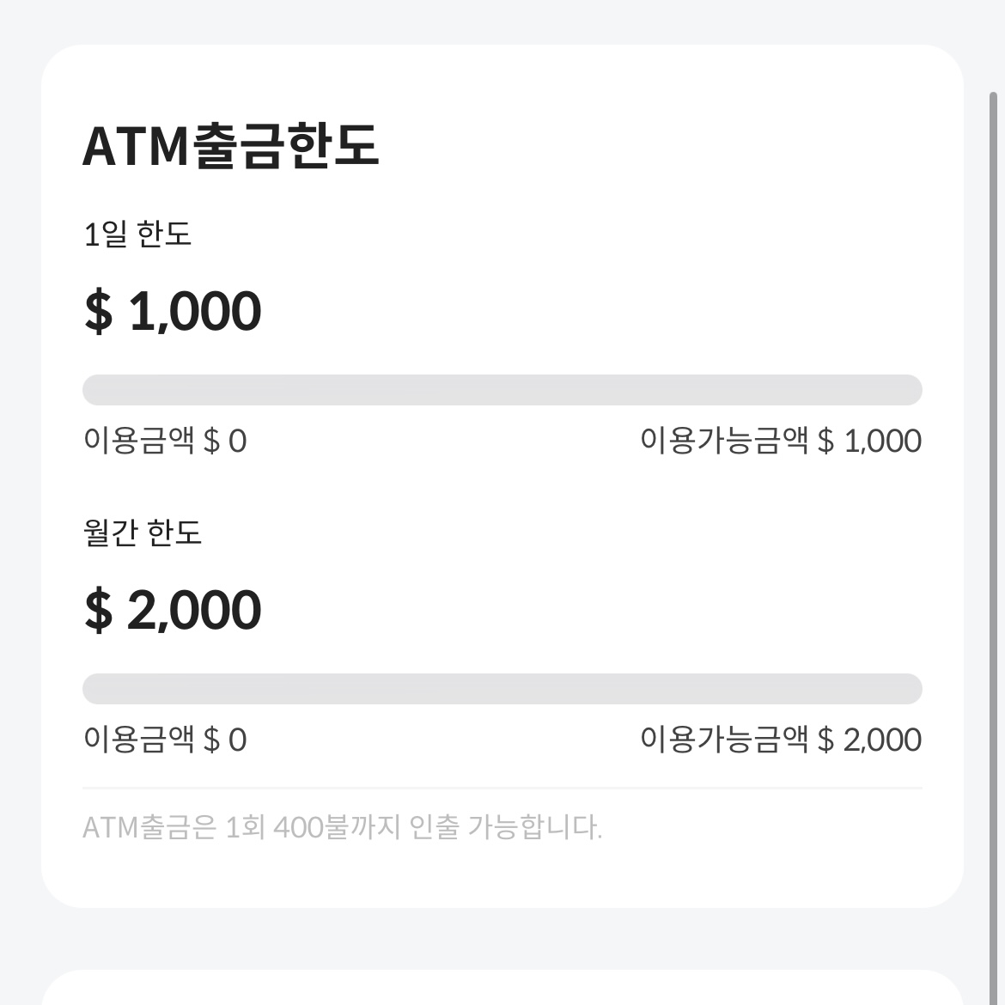Select 이용금액 $ 0 under monthly limit
The width and height of the screenshot is (1005, 1005).
(x=163, y=740)
